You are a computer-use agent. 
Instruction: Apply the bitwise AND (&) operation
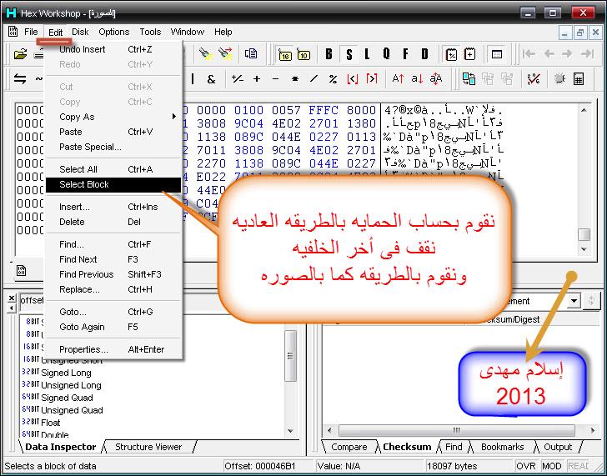pyautogui.click(x=211, y=79)
